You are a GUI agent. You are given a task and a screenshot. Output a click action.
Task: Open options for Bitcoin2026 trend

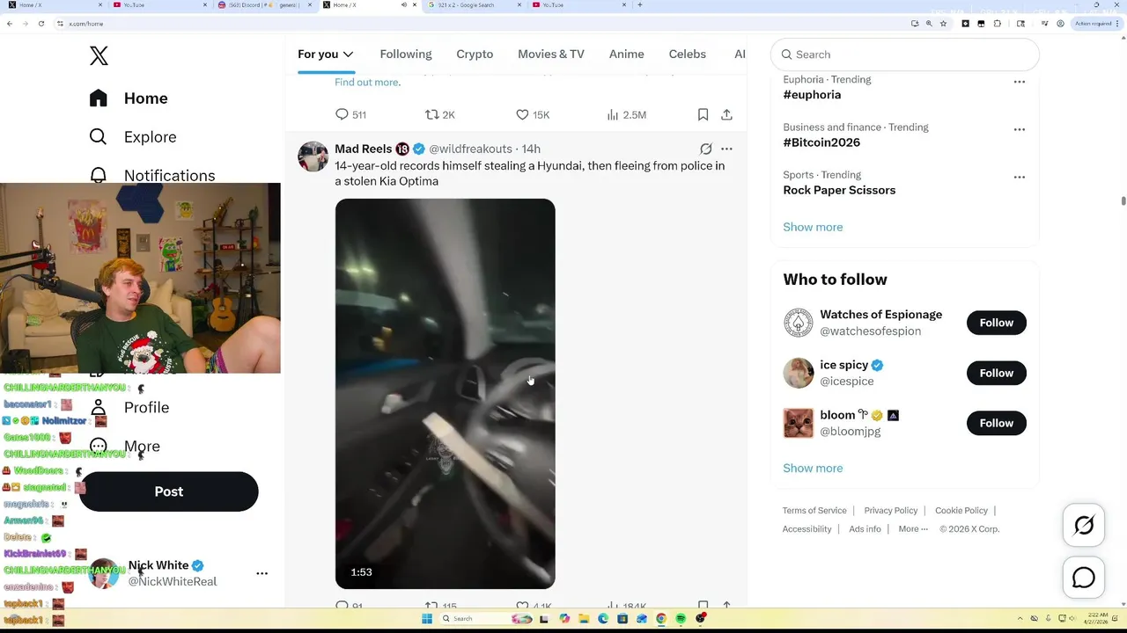[1019, 129]
